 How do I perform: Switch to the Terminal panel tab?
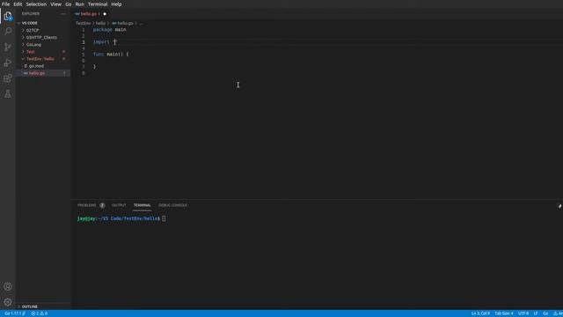pos(143,205)
